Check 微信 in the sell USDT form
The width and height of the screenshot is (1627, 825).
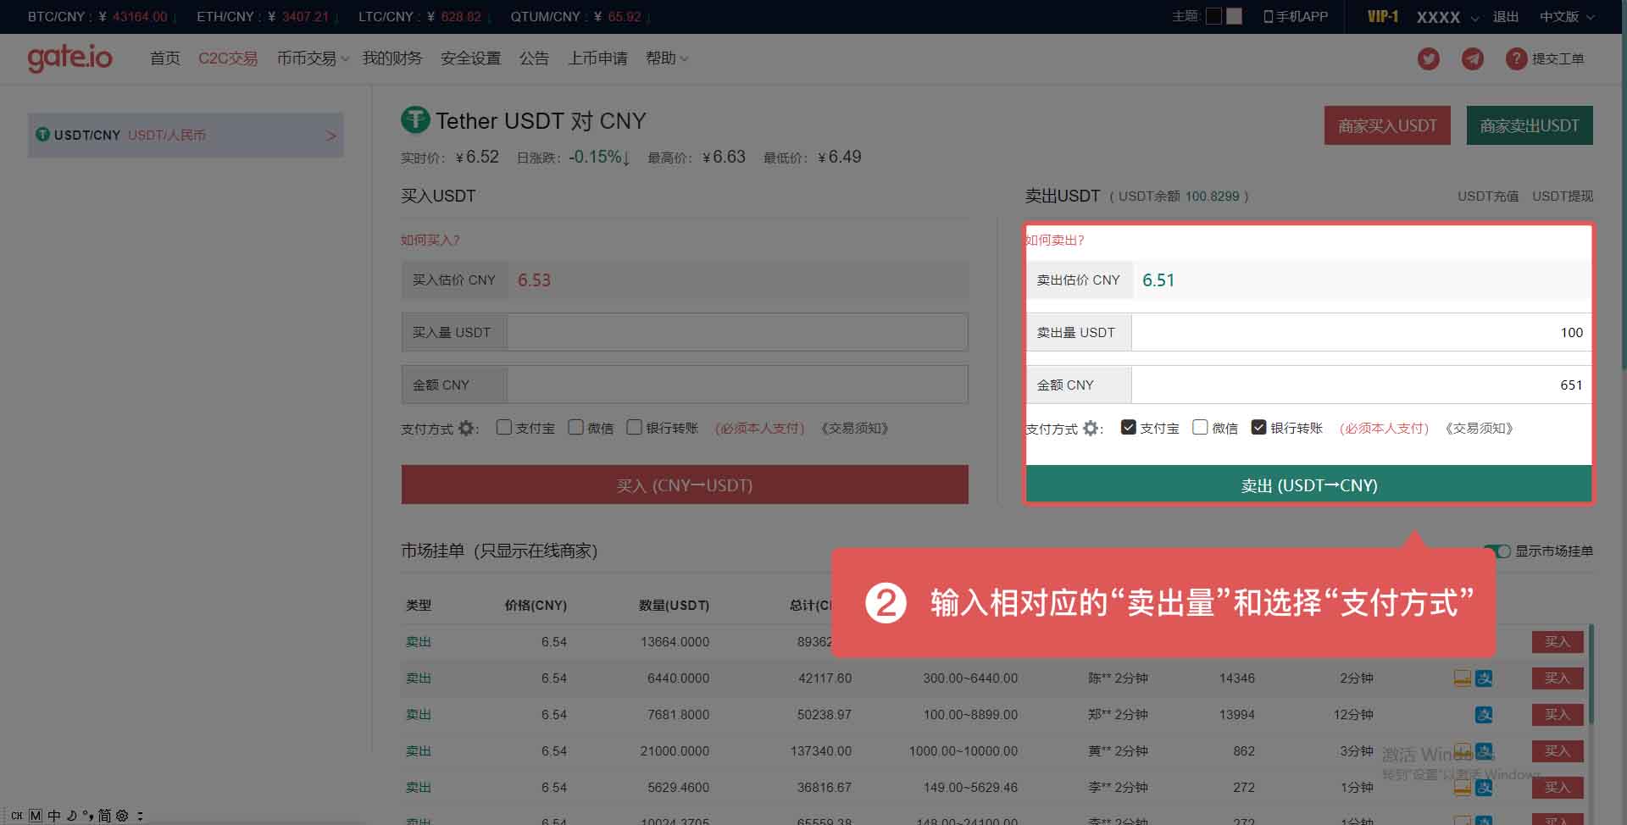[1200, 428]
